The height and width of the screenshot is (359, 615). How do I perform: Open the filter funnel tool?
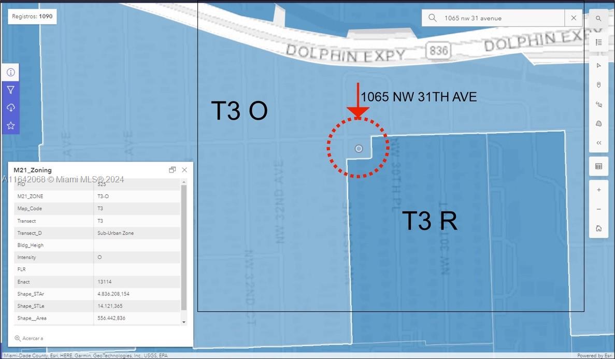coord(10,90)
